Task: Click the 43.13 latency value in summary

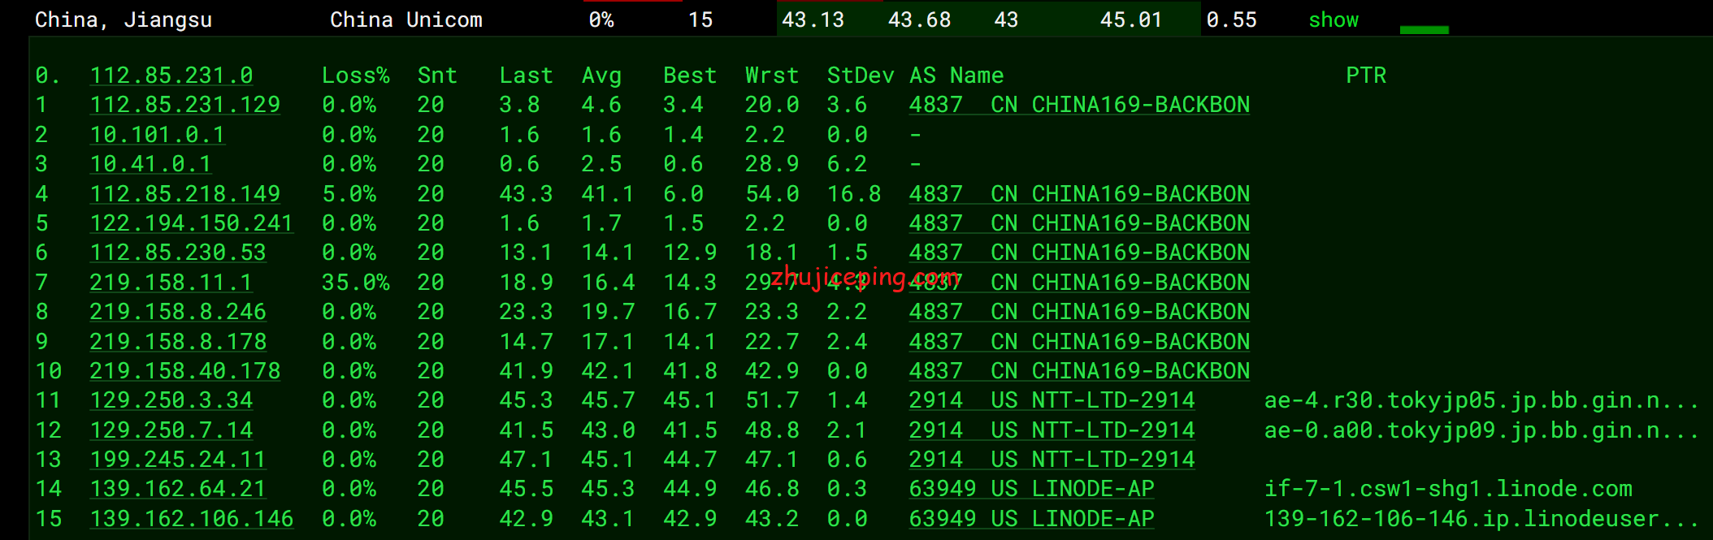Action: click(x=813, y=20)
